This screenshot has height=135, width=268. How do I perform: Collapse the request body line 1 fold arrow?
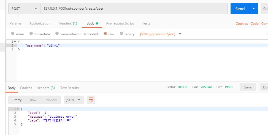[15, 42]
